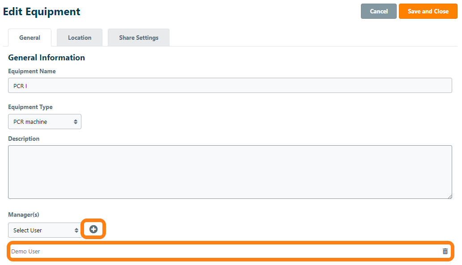Click the plus icon to add manager

tap(93, 229)
